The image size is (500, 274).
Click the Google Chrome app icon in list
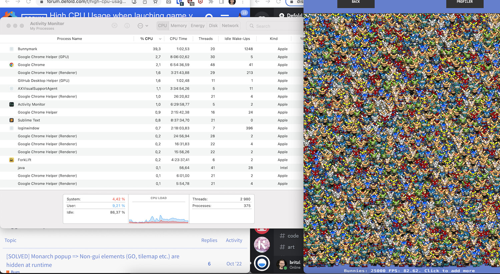click(12, 65)
